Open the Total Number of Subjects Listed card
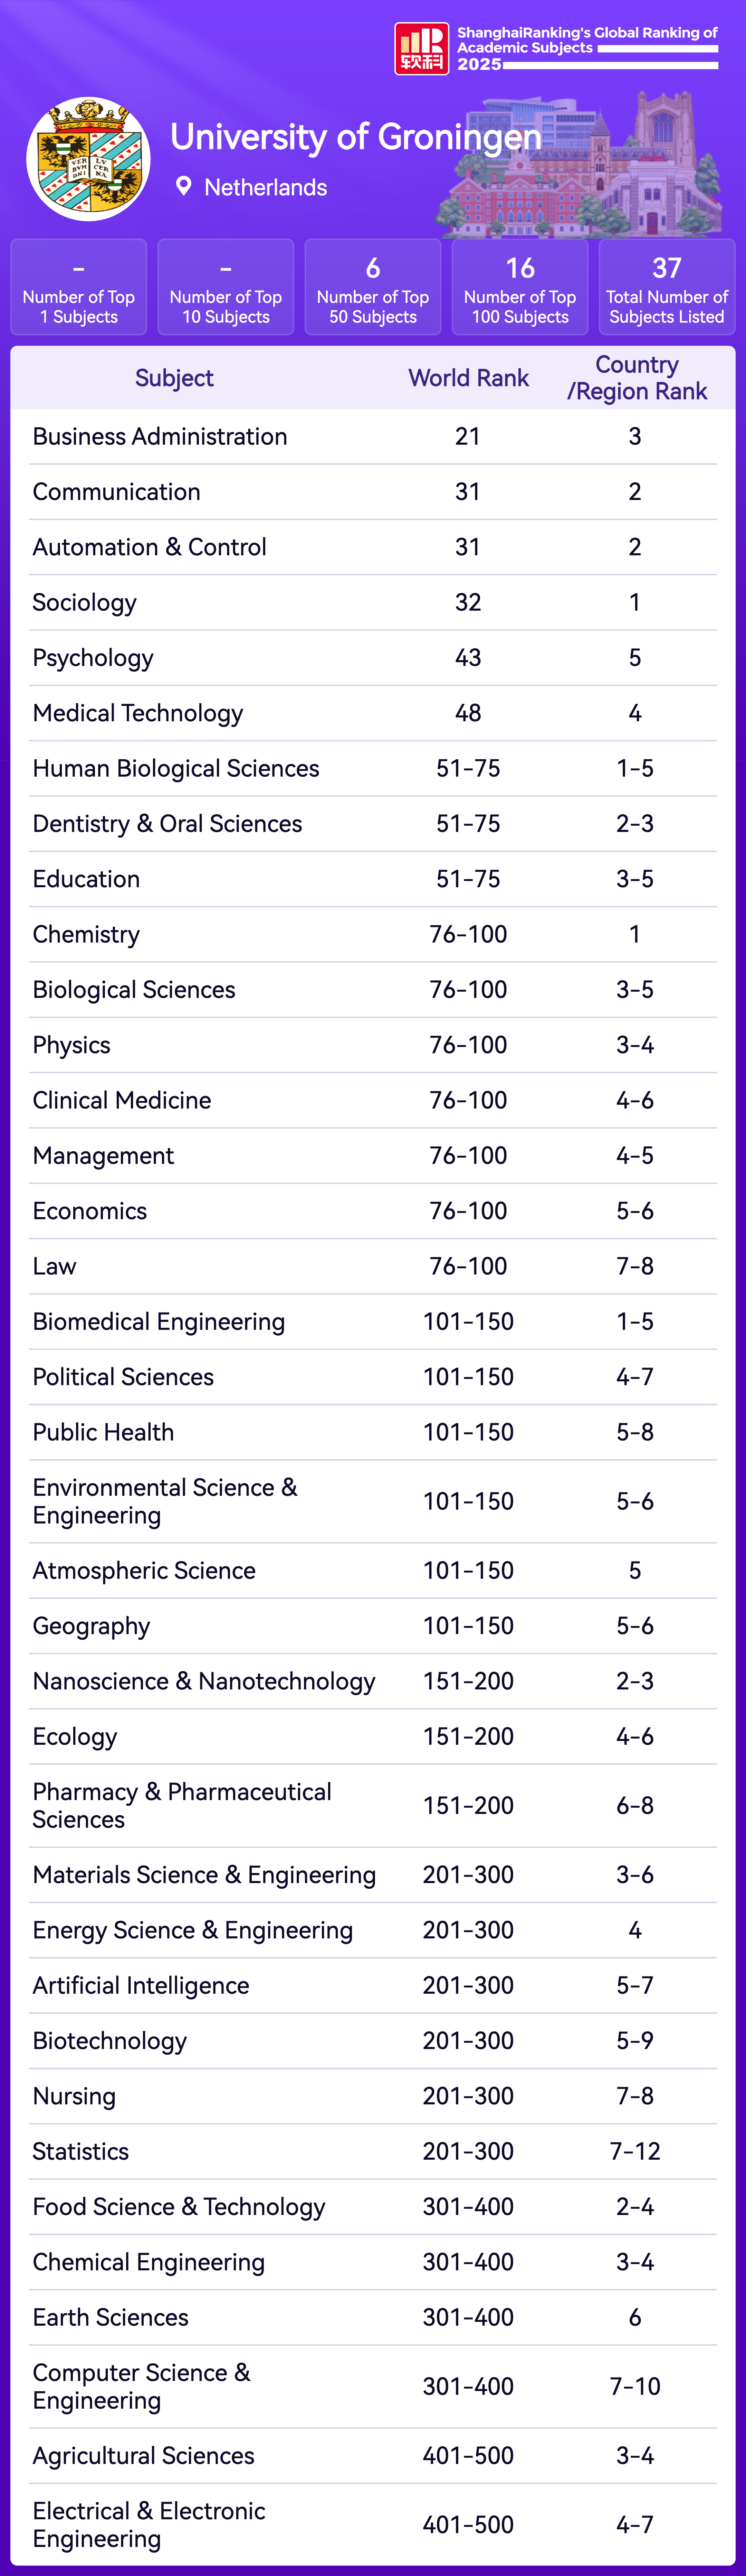Image resolution: width=746 pixels, height=2576 pixels. pyautogui.click(x=666, y=287)
